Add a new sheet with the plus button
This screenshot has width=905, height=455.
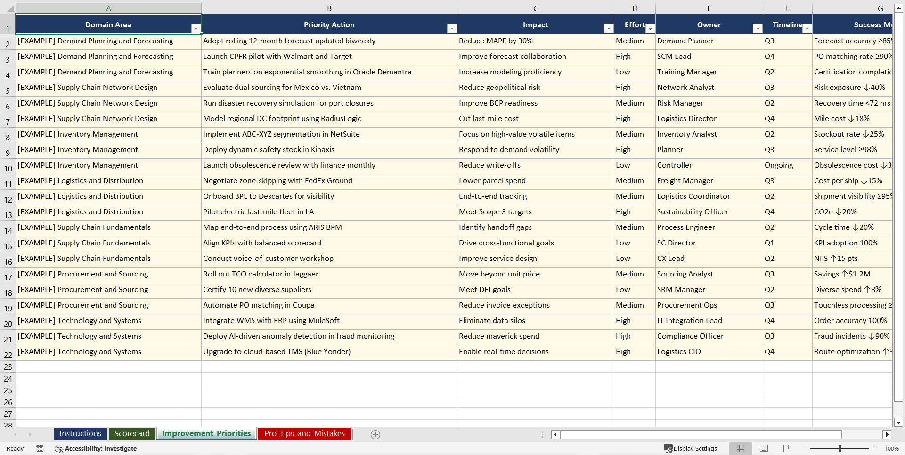coord(375,434)
